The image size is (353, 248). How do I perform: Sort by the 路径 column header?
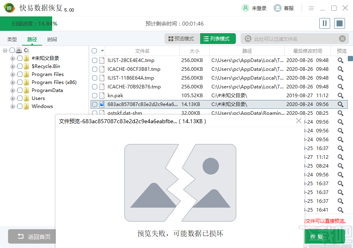coord(247,51)
